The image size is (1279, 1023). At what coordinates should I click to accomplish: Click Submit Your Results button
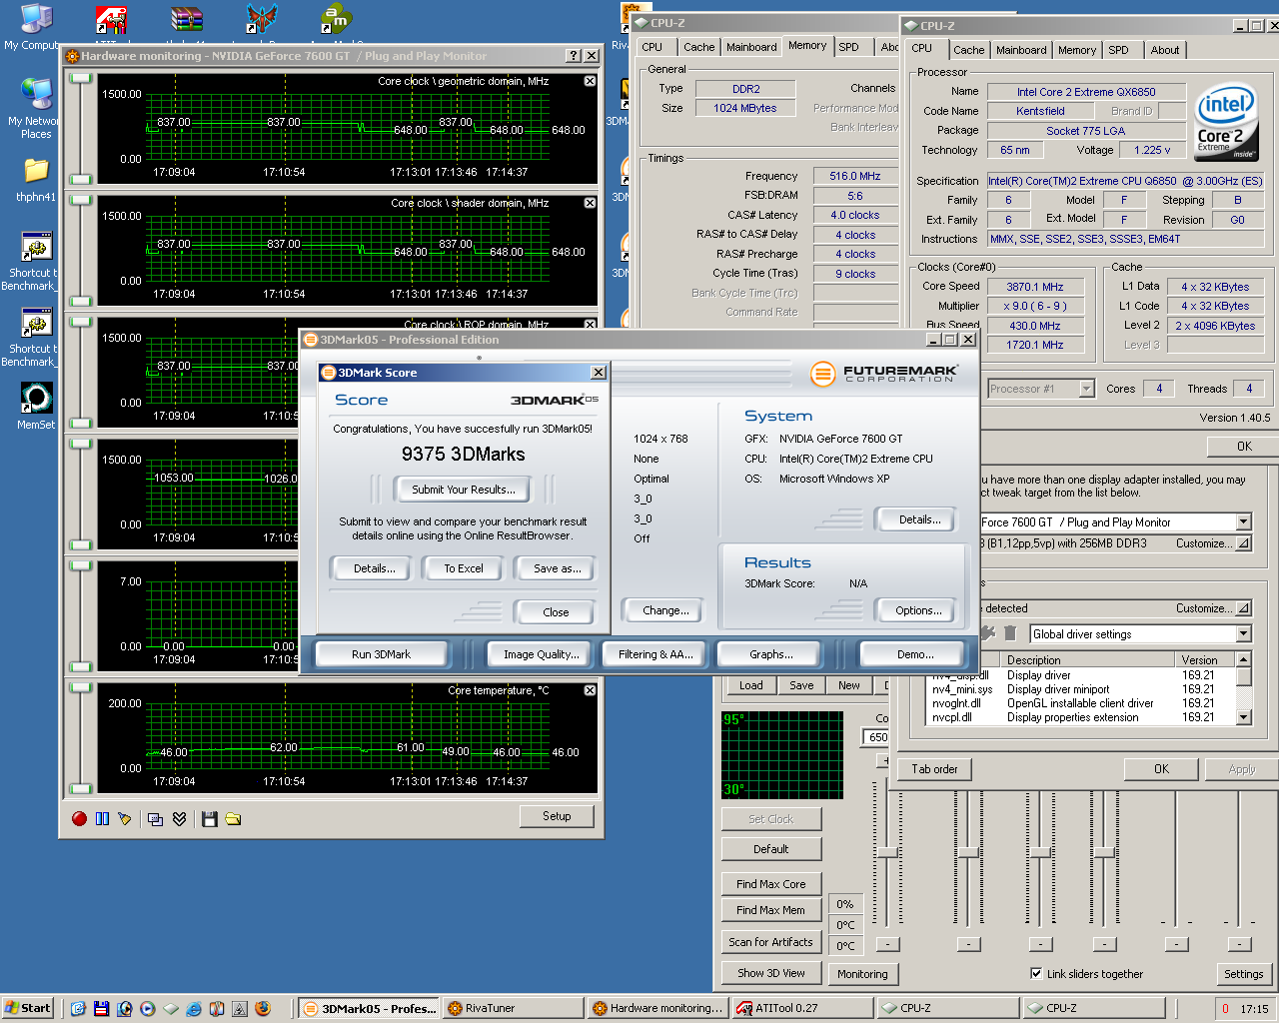tap(464, 490)
